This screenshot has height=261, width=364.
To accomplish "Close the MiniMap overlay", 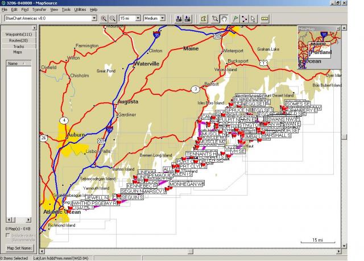I will click(338, 28).
